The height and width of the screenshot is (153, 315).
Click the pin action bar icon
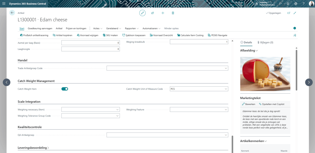click(295, 35)
